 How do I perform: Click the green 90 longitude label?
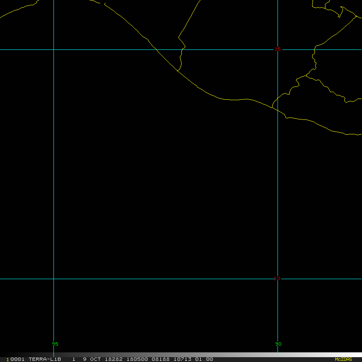(278, 344)
